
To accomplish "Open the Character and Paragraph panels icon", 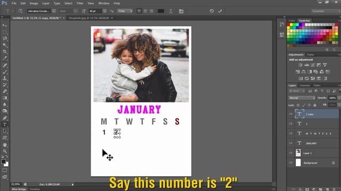I will coord(181,11).
